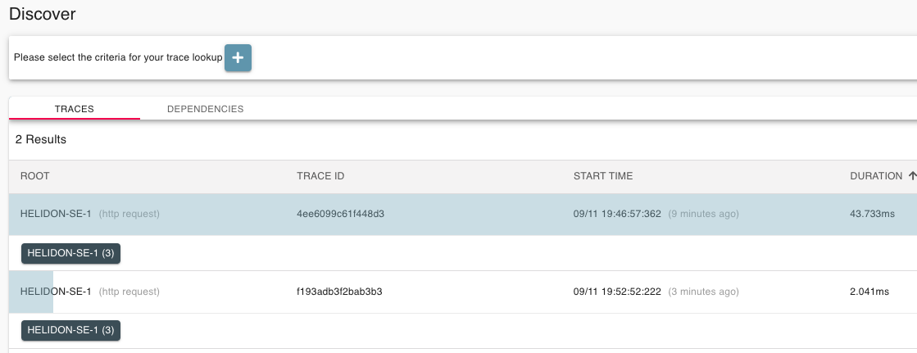The height and width of the screenshot is (353, 917).
Task: Click HELIDON-SE-1 (3) badge under trace f193adb3f2bab3b3
Action: pyautogui.click(x=70, y=331)
